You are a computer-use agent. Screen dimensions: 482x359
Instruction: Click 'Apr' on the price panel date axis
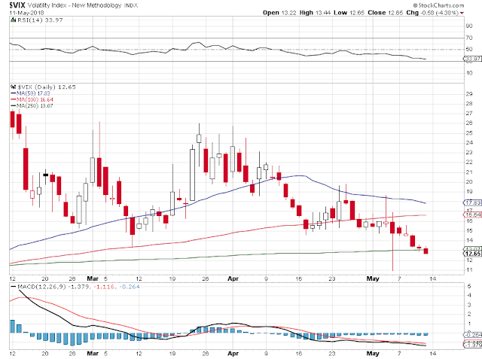coord(233,279)
